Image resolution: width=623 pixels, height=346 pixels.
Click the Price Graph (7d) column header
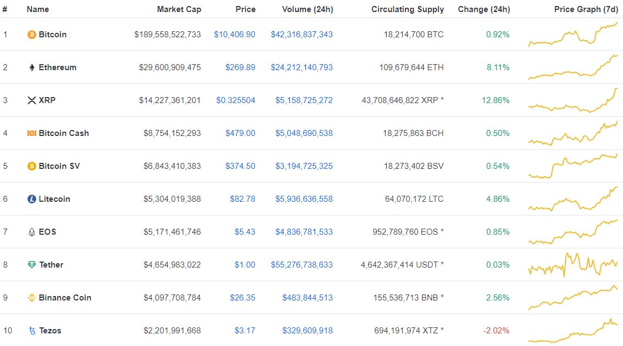tap(586, 9)
